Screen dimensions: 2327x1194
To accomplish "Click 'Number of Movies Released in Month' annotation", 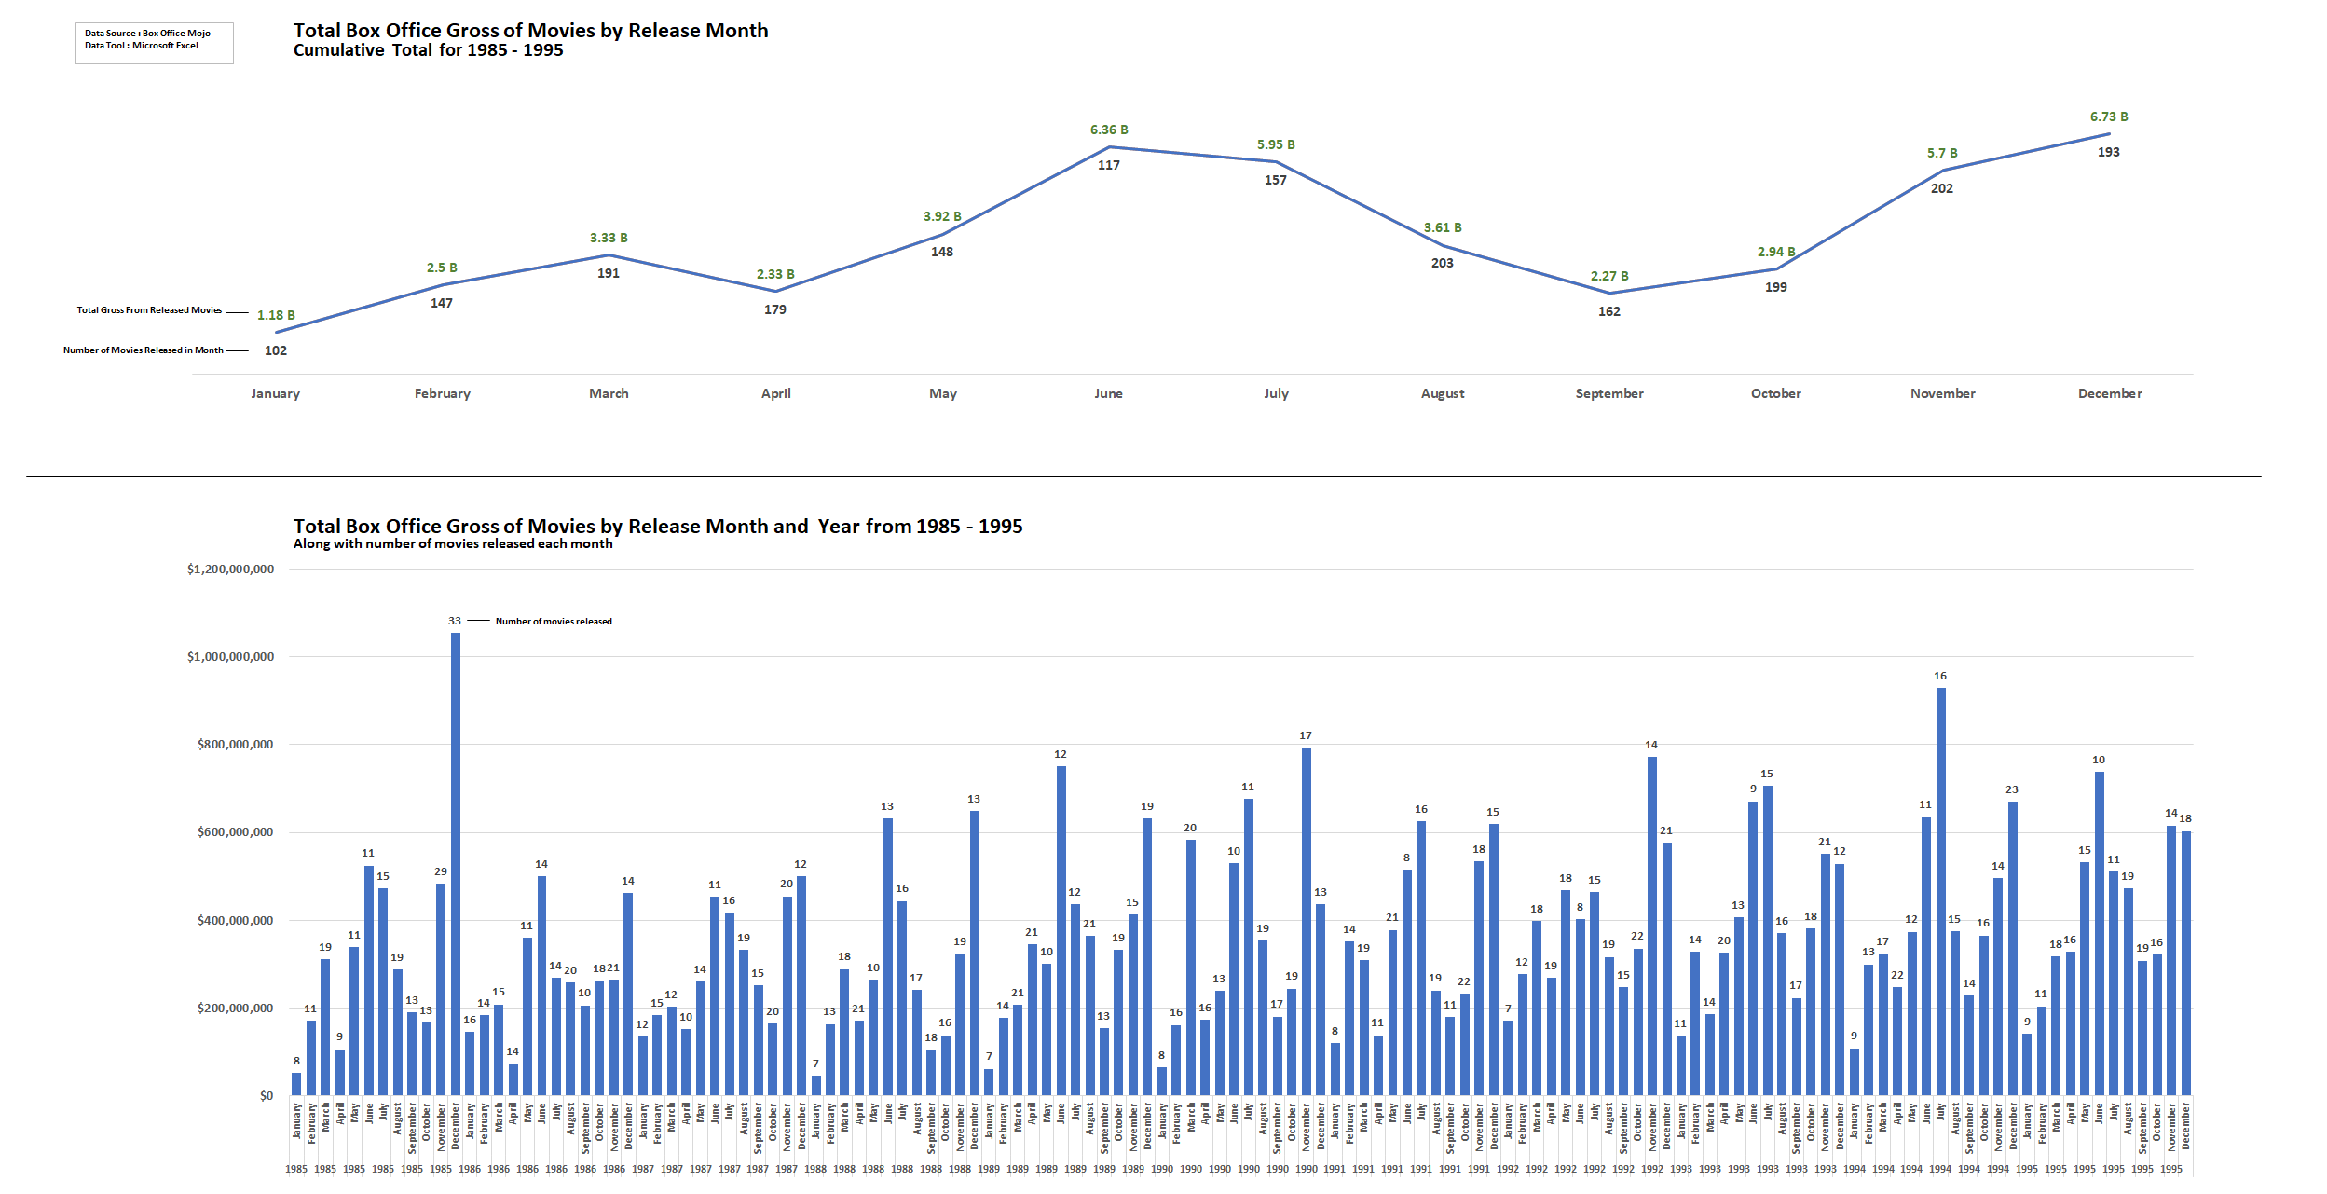I will [143, 350].
